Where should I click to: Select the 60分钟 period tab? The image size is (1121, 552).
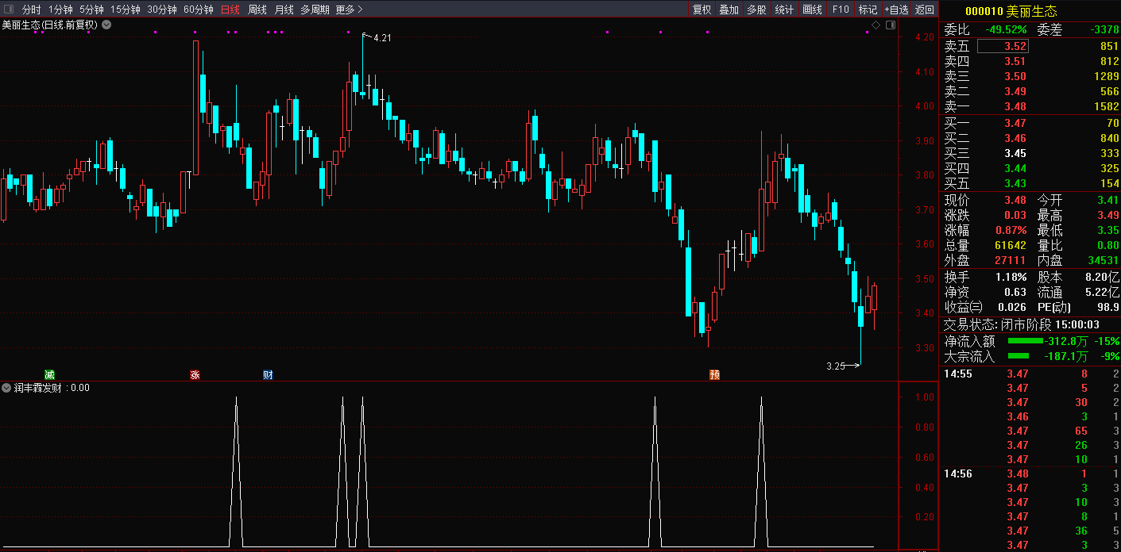198,10
